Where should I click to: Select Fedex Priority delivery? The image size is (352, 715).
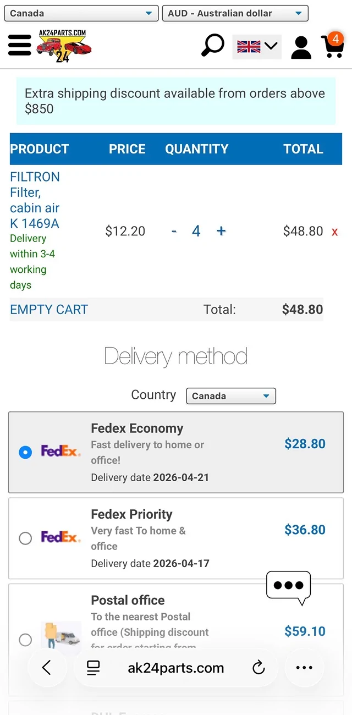[x=25, y=538]
